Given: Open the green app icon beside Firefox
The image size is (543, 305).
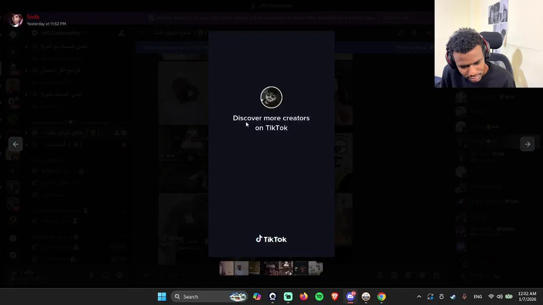Looking at the screenshot, I should (288, 297).
